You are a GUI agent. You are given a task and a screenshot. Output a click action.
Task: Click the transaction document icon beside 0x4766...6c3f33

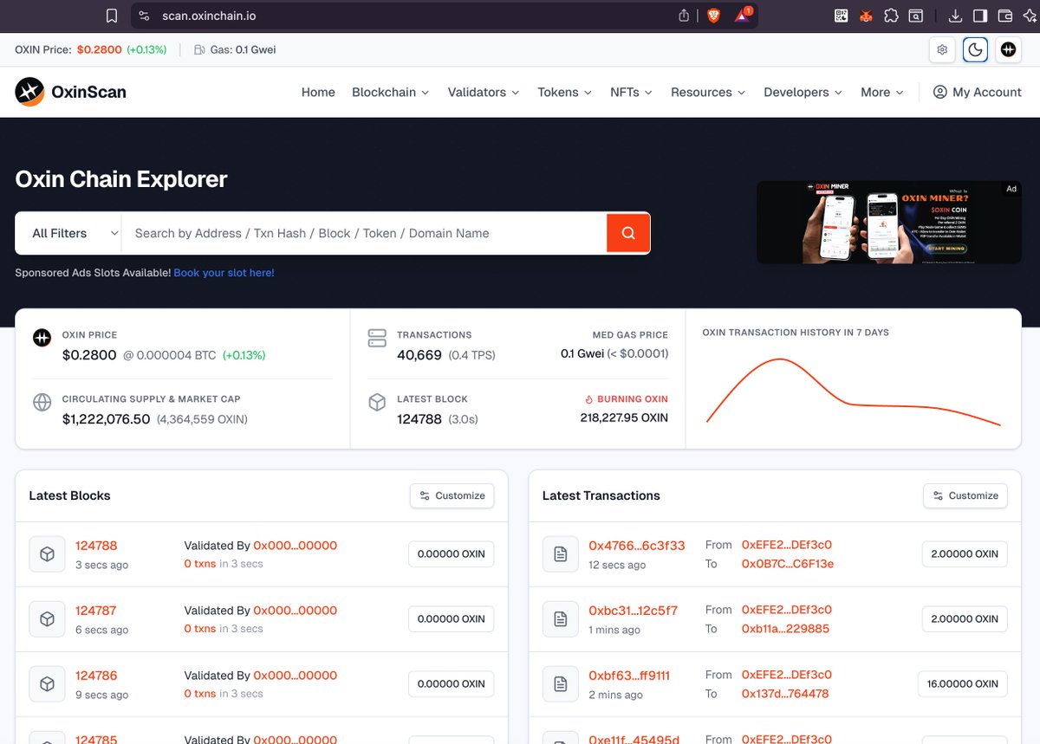(x=560, y=553)
